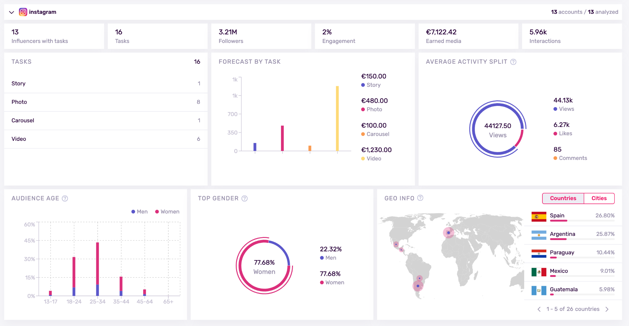Open Top Gender help icon
This screenshot has width=629, height=326.
244,198
